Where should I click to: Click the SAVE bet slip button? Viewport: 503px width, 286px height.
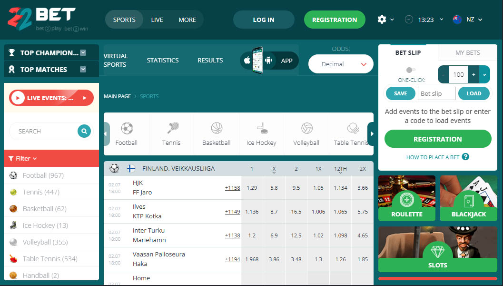pos(400,93)
